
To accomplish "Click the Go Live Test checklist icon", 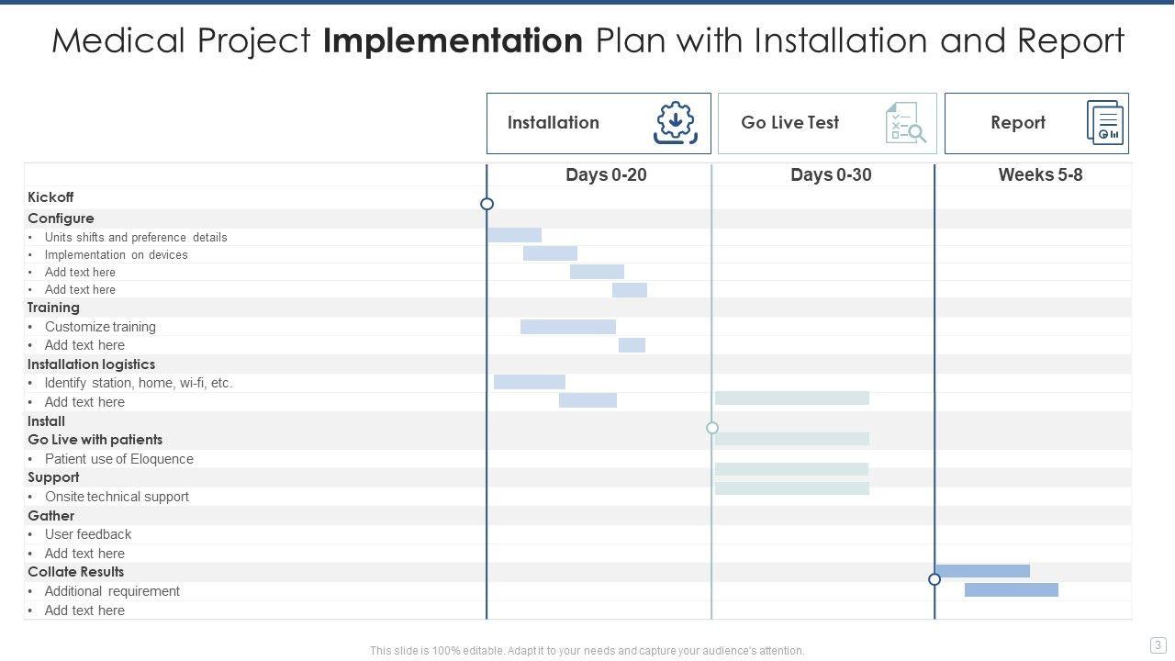I will [904, 123].
